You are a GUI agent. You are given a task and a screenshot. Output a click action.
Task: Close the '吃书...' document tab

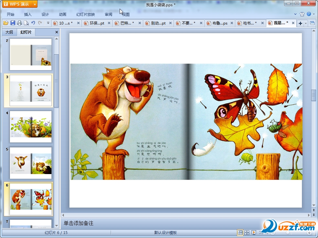pos(263,23)
